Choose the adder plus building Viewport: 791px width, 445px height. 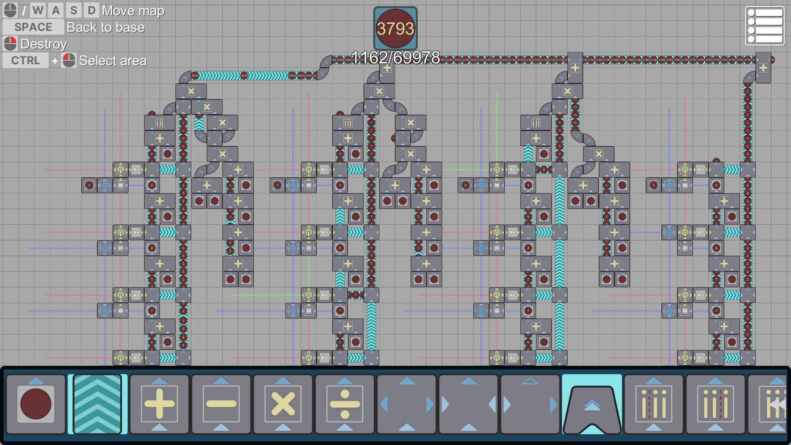point(159,404)
